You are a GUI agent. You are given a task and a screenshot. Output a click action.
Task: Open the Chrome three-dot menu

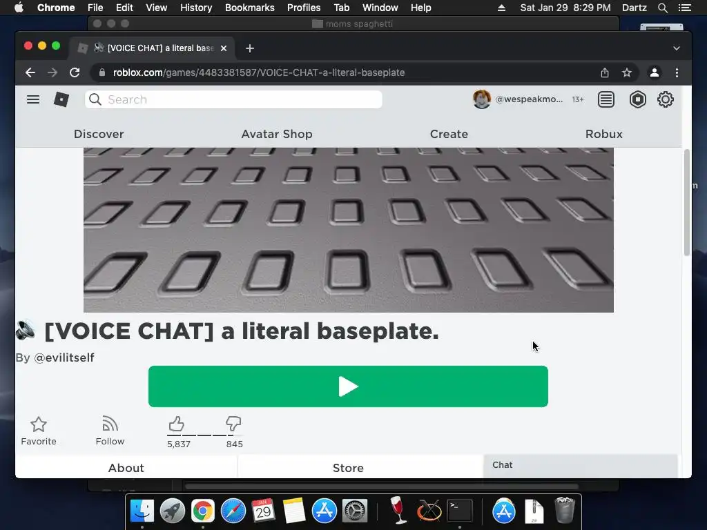coord(677,72)
